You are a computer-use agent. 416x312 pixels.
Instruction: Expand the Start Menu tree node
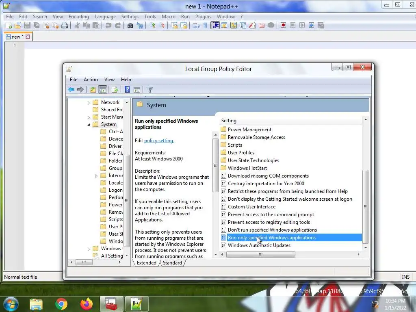pos(89,117)
